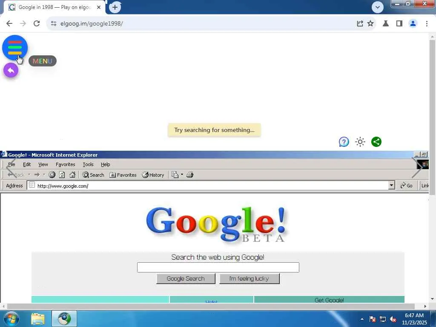Click the IE Go button

click(x=406, y=186)
